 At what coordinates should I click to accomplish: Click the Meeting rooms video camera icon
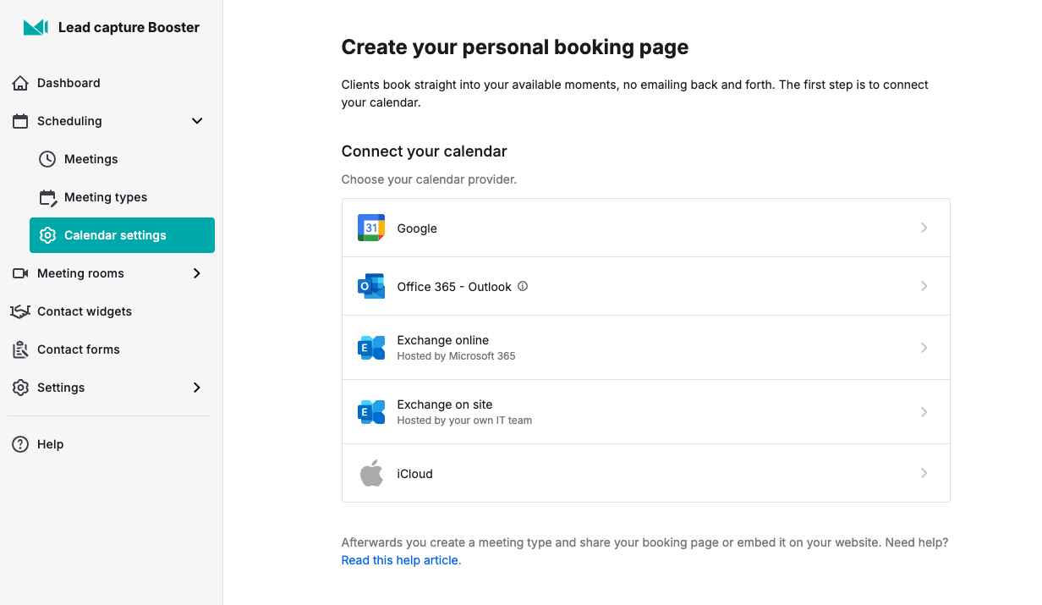click(20, 273)
